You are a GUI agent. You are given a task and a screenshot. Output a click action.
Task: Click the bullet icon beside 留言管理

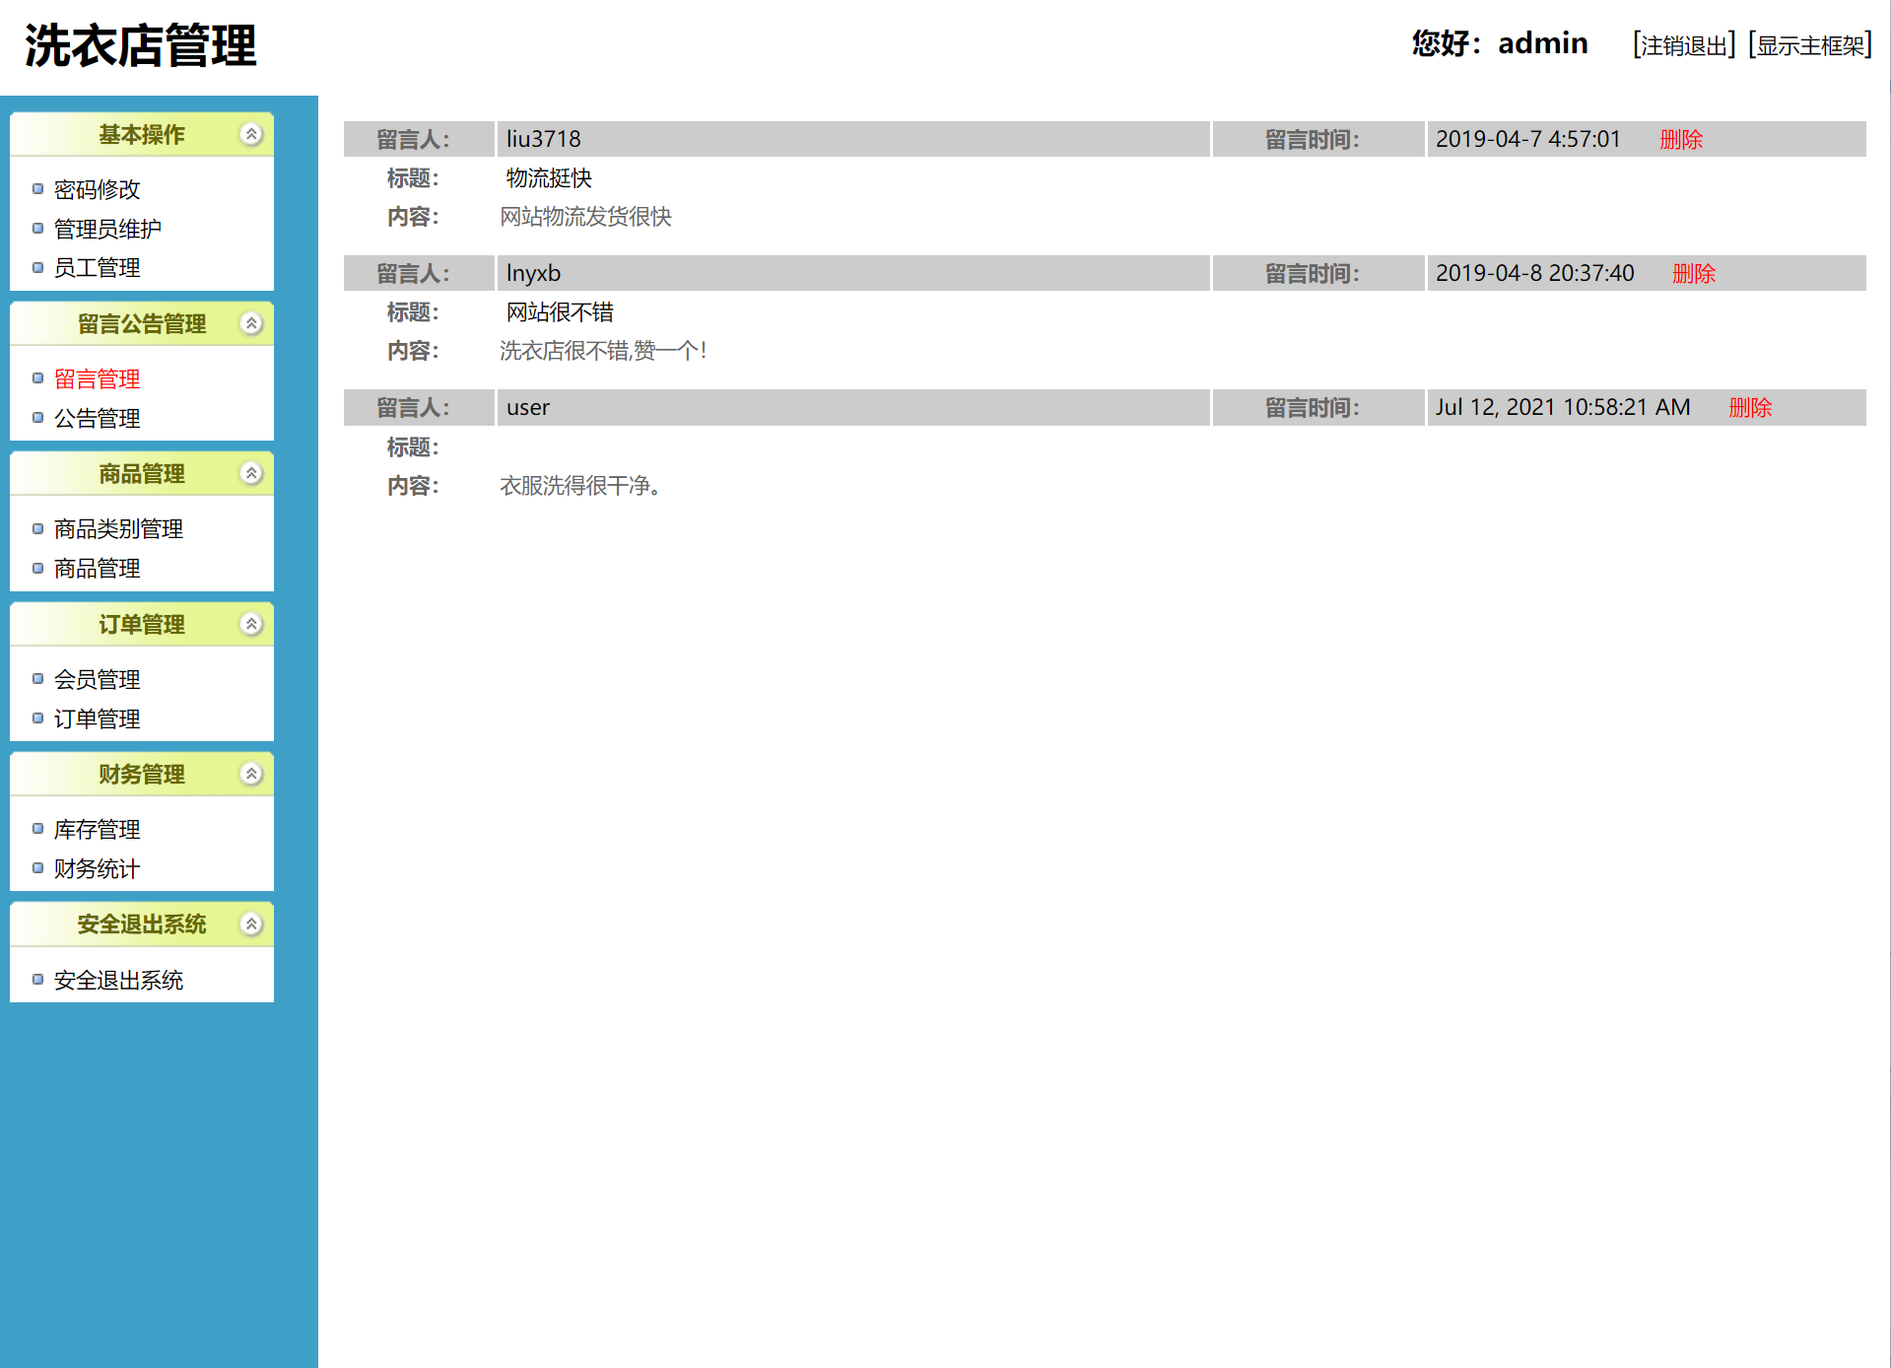[37, 378]
